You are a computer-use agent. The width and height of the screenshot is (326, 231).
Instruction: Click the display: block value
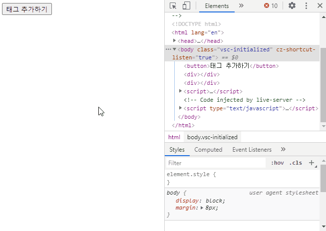point(215,201)
